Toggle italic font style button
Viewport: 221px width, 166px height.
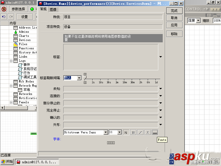(x=140, y=133)
